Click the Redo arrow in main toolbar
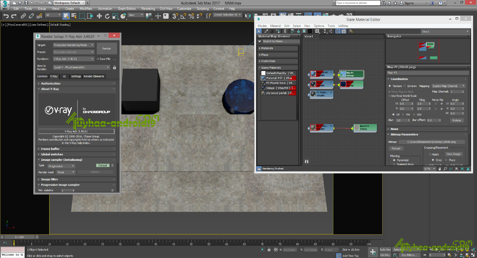 tap(14, 16)
